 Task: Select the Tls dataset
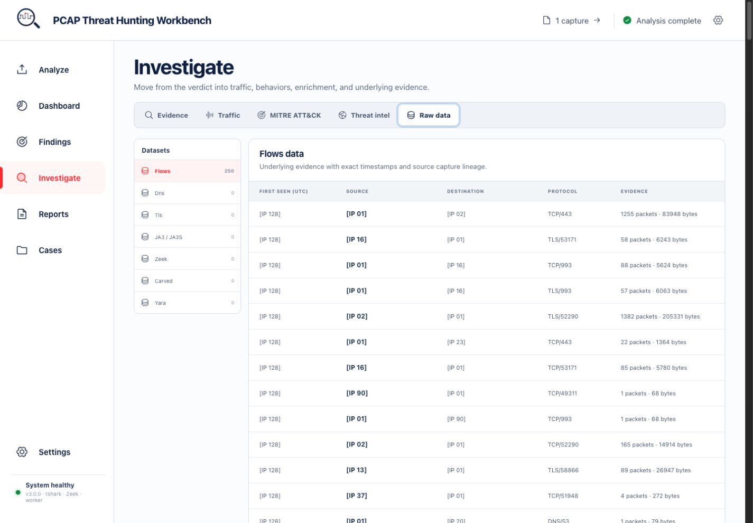point(188,215)
